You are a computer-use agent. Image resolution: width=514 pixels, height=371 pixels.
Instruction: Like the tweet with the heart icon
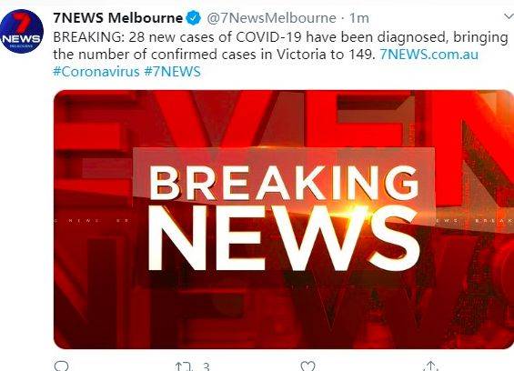[307, 366]
